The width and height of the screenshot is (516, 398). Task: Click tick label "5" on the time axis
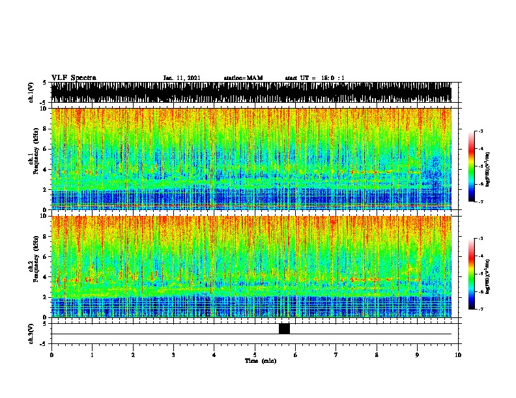tap(255, 355)
